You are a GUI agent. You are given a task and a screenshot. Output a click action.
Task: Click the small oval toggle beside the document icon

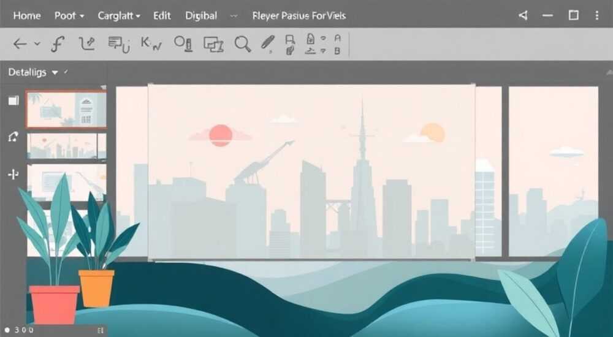(x=323, y=39)
